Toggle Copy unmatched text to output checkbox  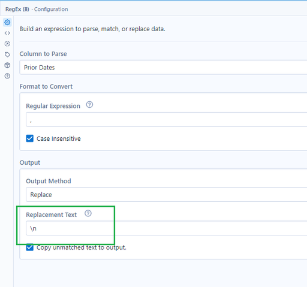pos(30,247)
